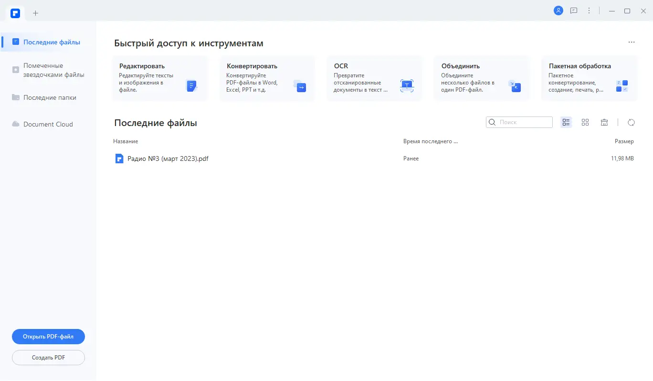Open the Объединить tool card

pos(481,78)
